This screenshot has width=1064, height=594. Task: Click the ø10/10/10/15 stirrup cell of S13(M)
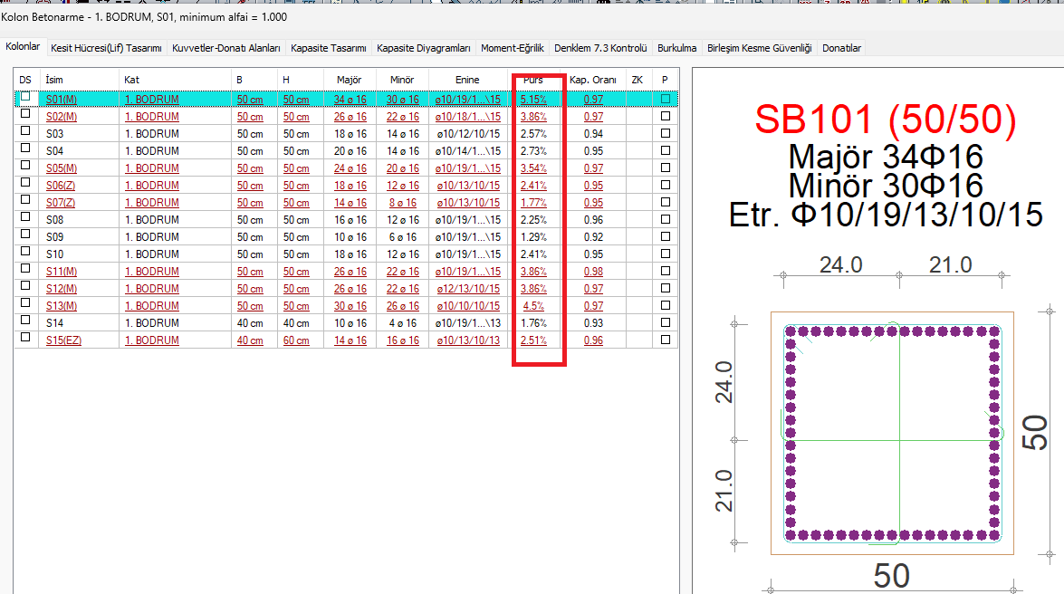pos(468,306)
